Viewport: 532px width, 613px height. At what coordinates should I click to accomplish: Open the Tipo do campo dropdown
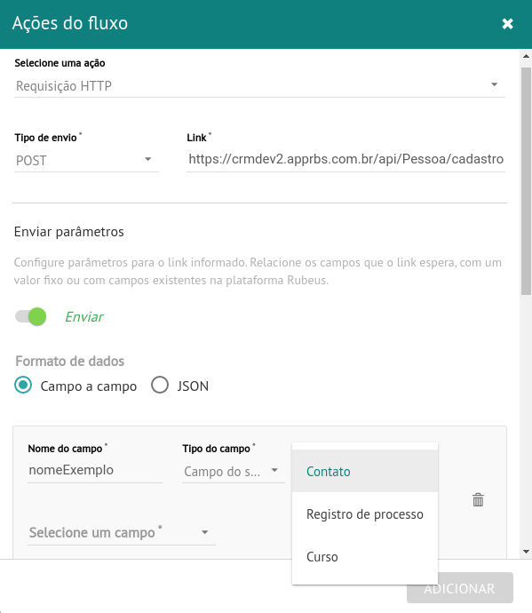point(234,472)
